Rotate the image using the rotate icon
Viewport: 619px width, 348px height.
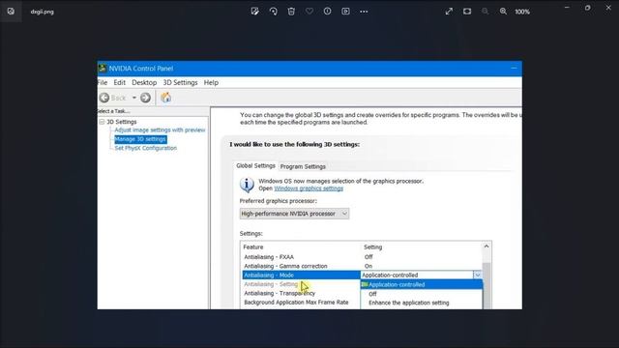(273, 12)
